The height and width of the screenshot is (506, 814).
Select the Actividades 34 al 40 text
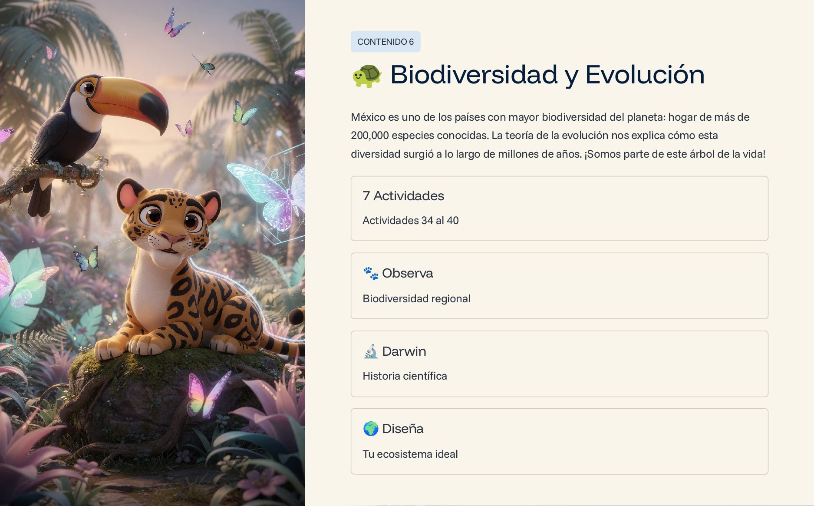click(411, 221)
